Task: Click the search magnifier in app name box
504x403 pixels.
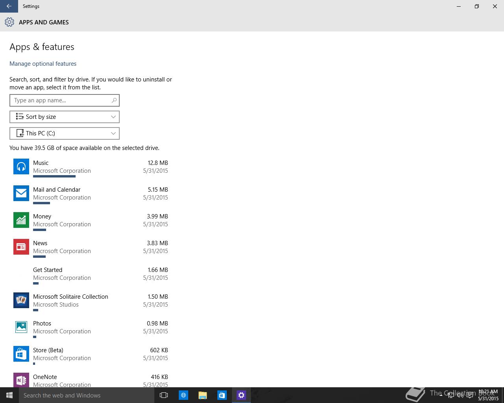Action: tap(114, 100)
